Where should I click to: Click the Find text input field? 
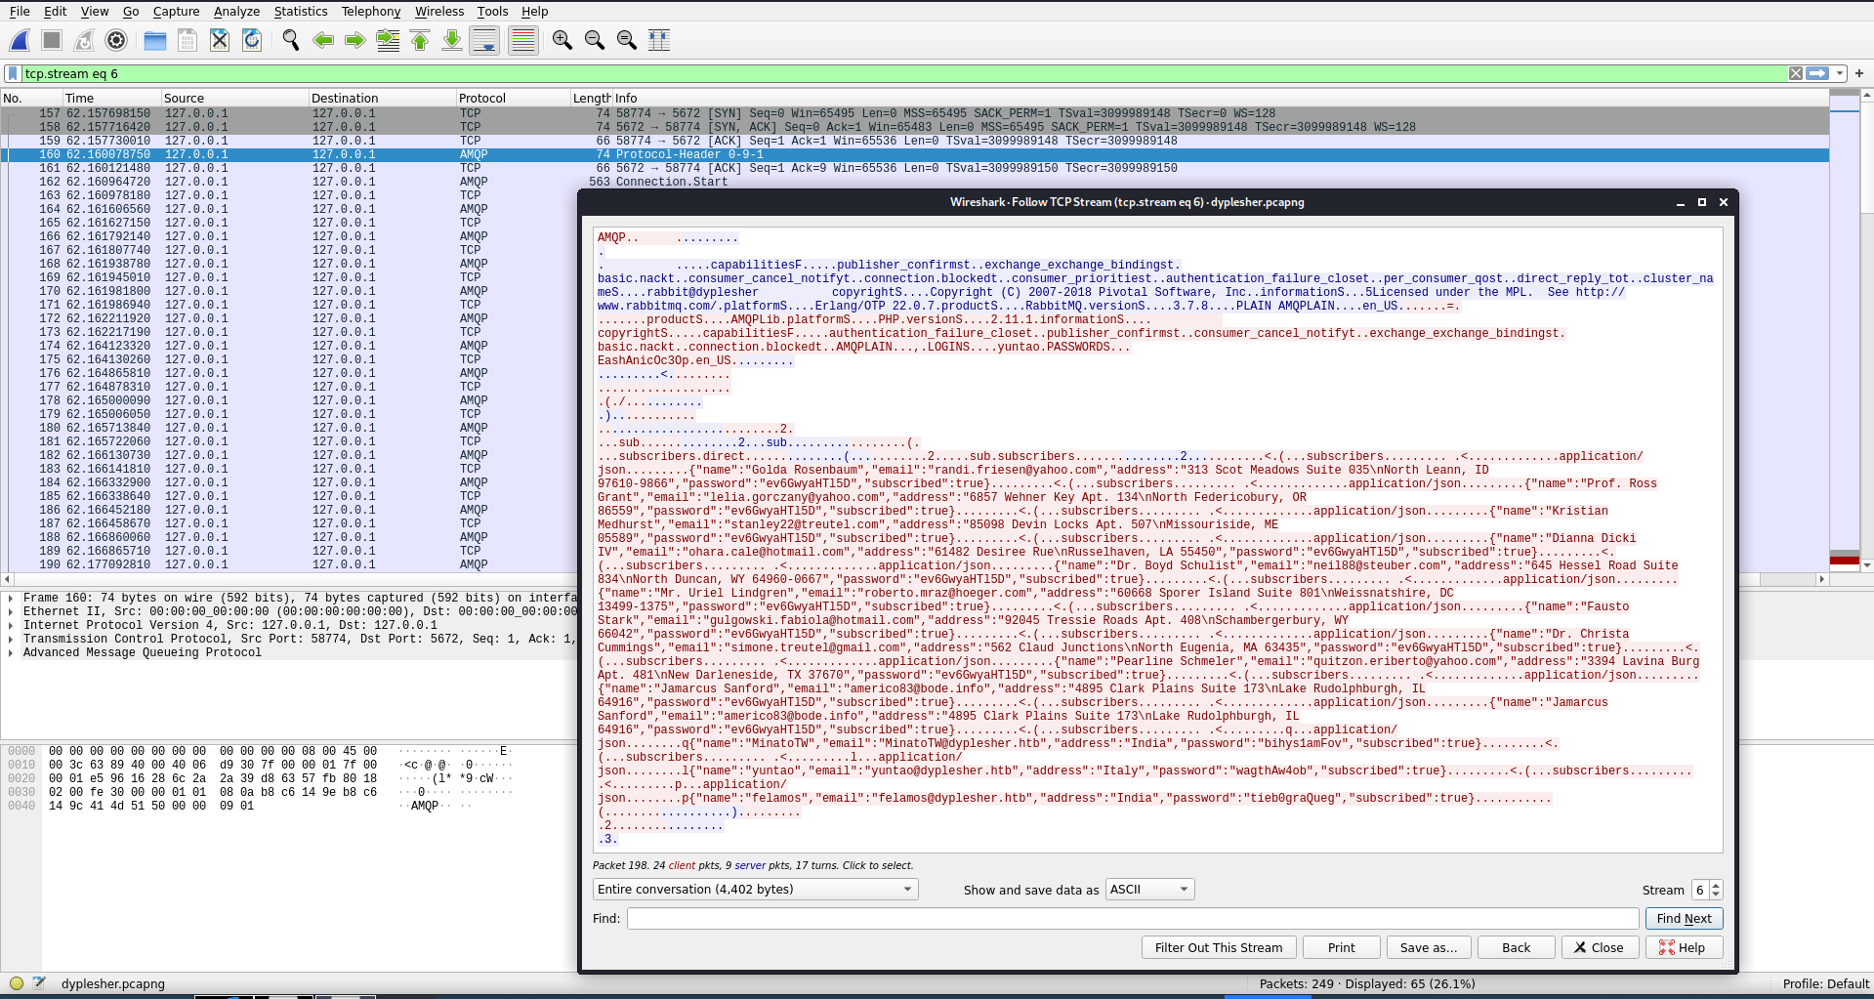[x=1132, y=919]
